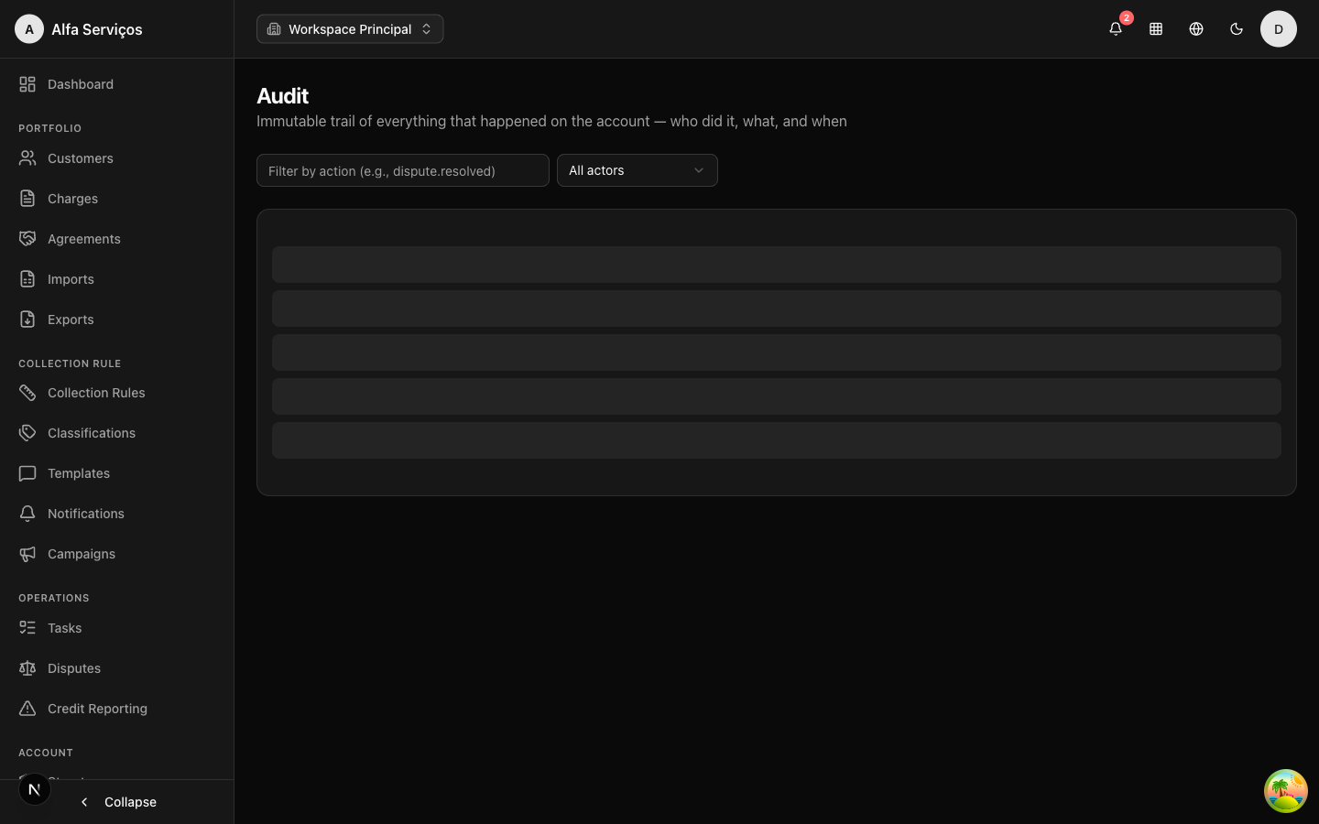Click the Agreements handshake icon
This screenshot has height=824, width=1319.
(27, 239)
